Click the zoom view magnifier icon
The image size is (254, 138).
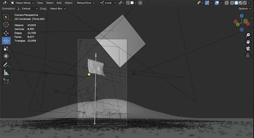pyautogui.click(x=248, y=35)
